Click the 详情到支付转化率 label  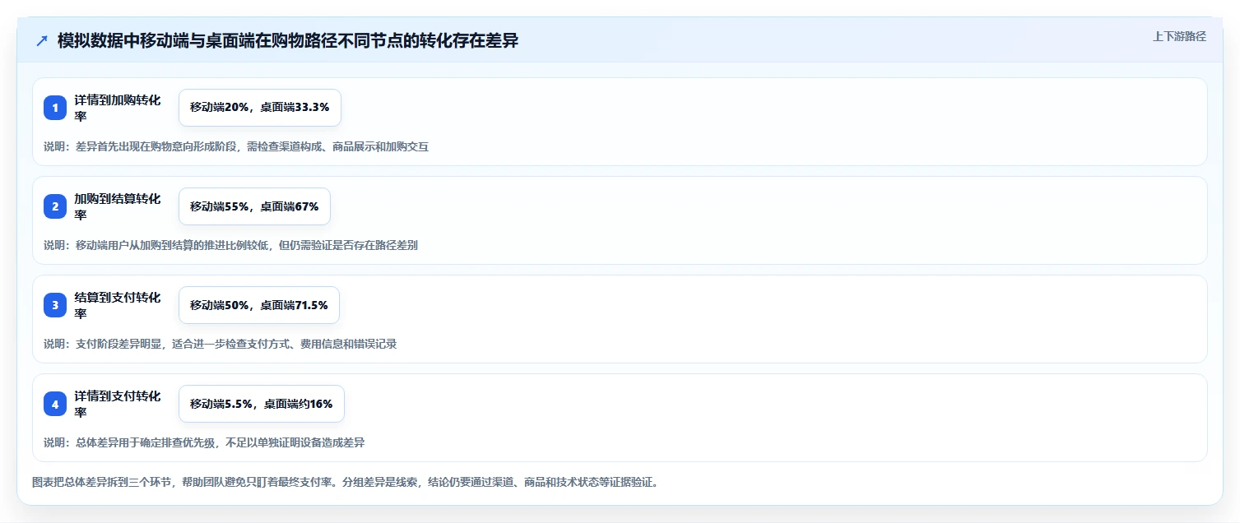118,404
